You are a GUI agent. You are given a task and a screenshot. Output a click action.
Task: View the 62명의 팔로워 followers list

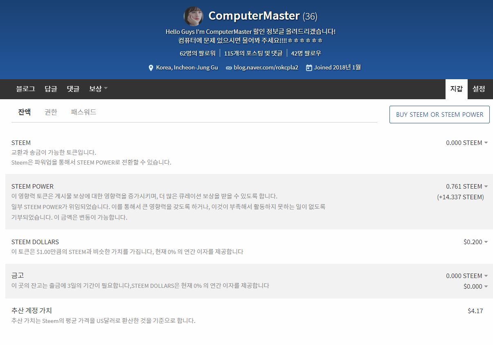(198, 53)
